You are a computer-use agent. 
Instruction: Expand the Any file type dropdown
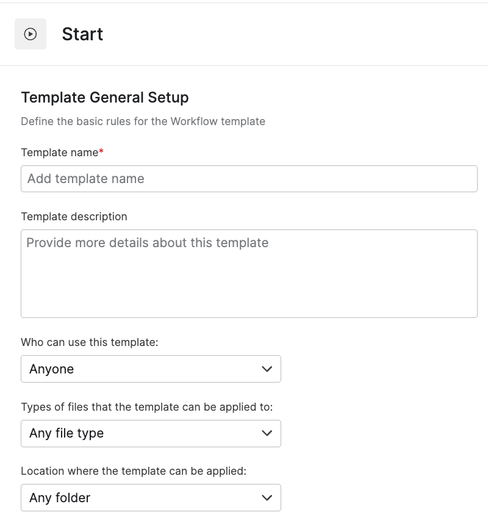click(151, 433)
